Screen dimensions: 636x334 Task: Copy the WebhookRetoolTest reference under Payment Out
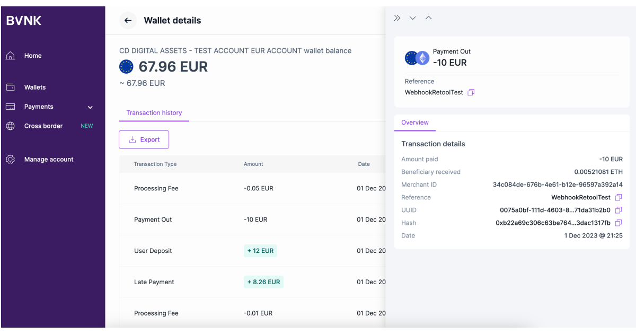(x=471, y=92)
